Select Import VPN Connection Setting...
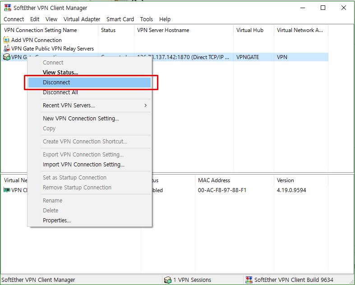Image resolution: width=355 pixels, height=285 pixels. [x=89, y=164]
